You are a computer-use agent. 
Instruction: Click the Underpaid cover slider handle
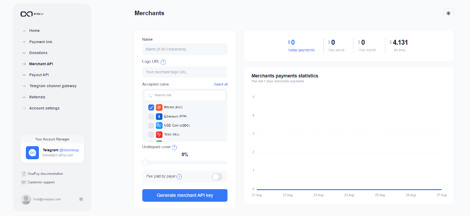point(145,163)
